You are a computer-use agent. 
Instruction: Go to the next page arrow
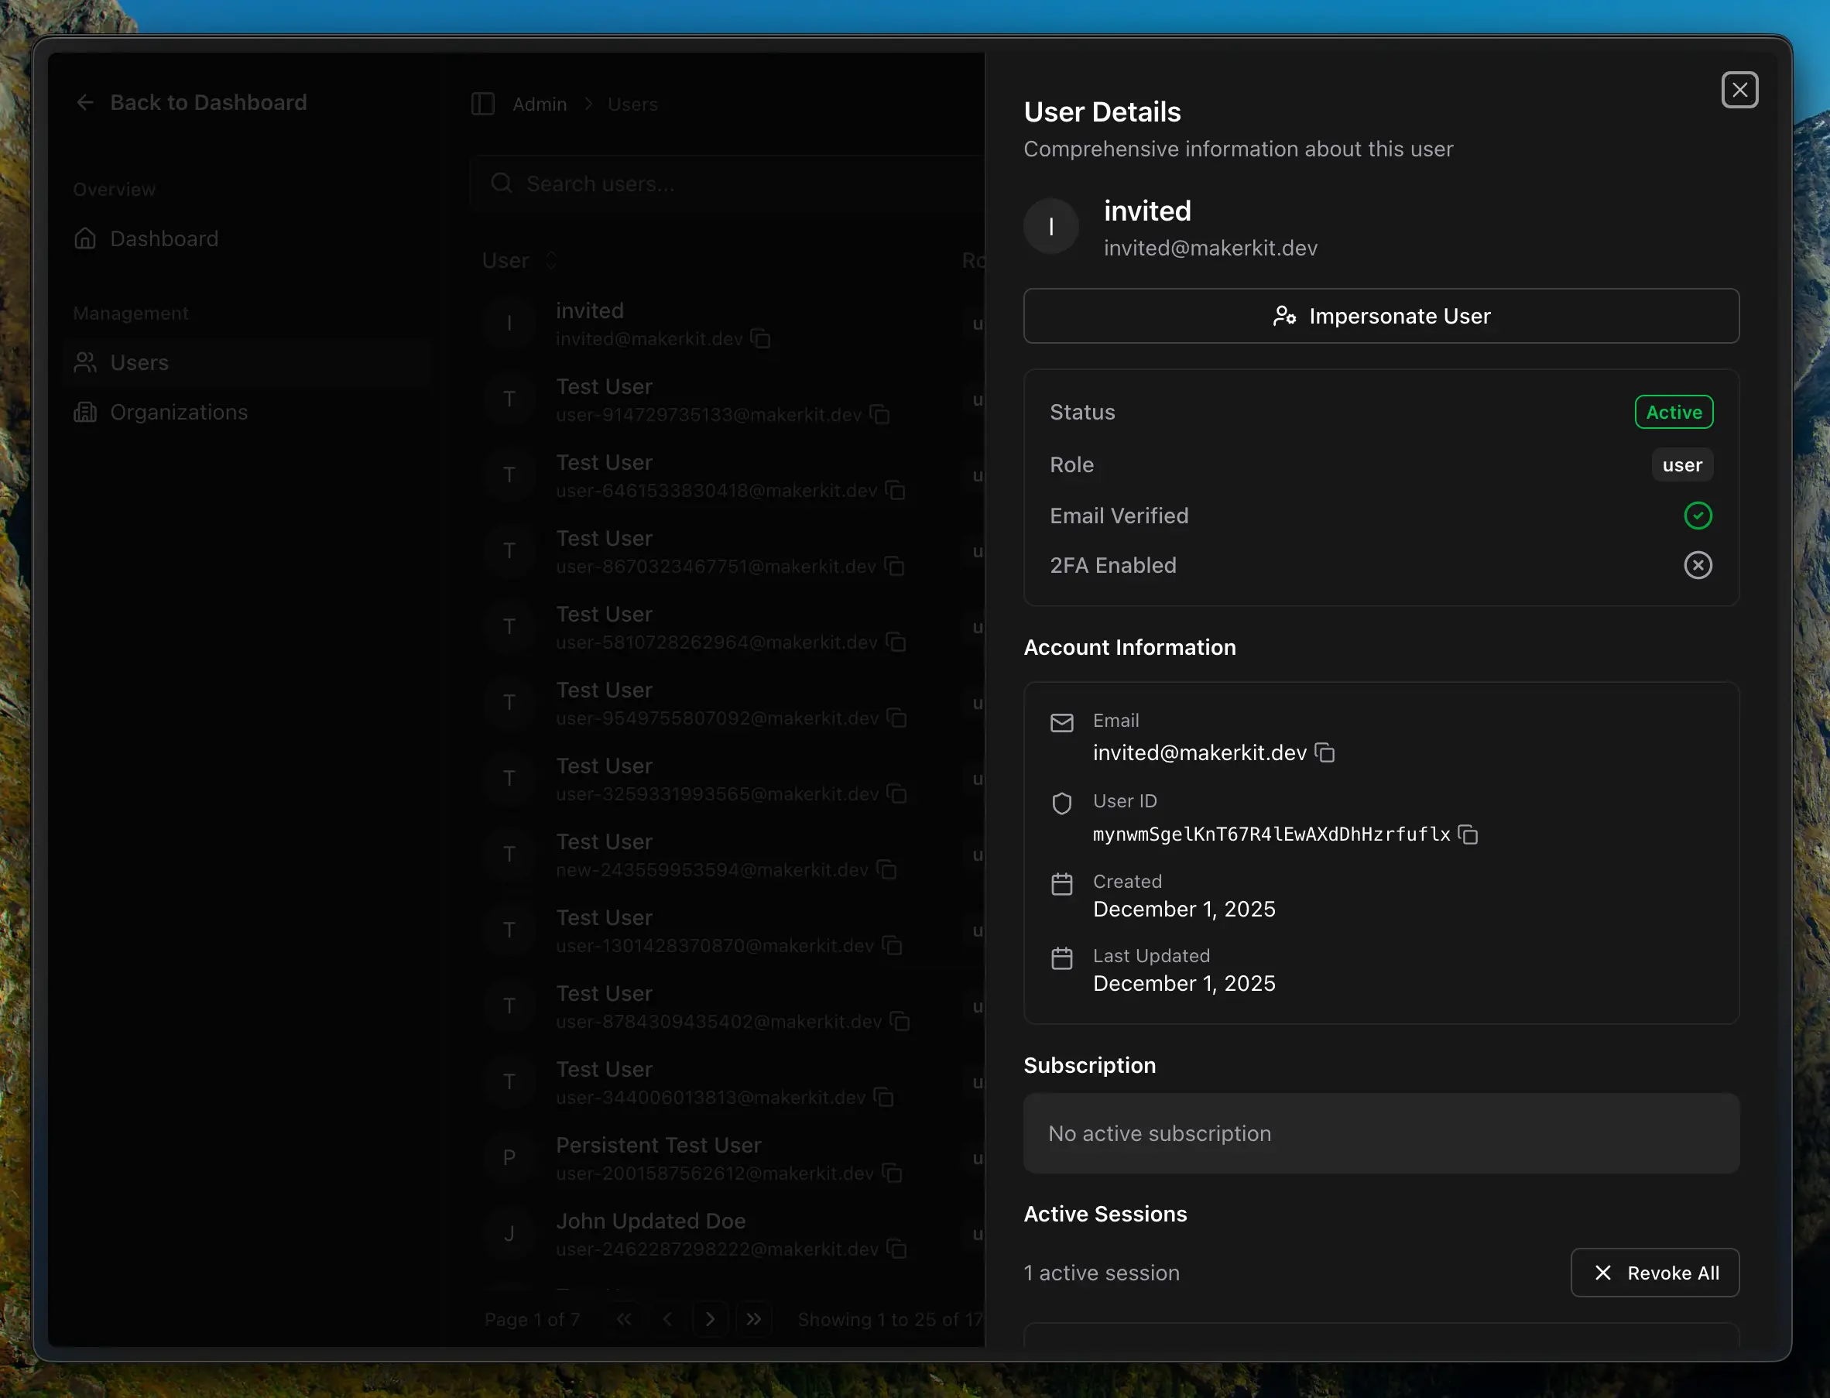point(710,1319)
